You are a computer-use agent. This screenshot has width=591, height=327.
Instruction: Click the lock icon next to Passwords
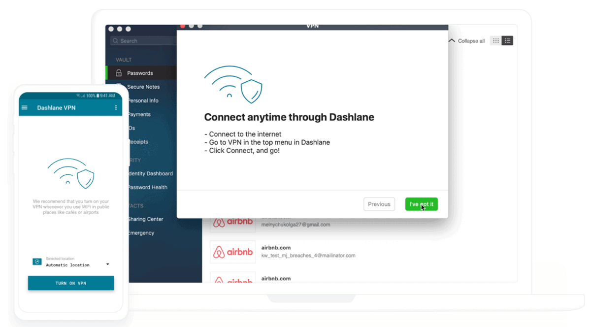[119, 73]
